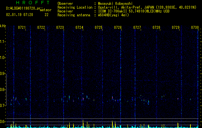Screen dimensions: 202x128
Task: Click the 0730 time marker
Action: tap(195, 28)
